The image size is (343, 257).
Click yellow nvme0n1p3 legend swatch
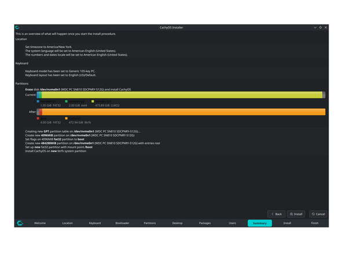tap(93, 101)
